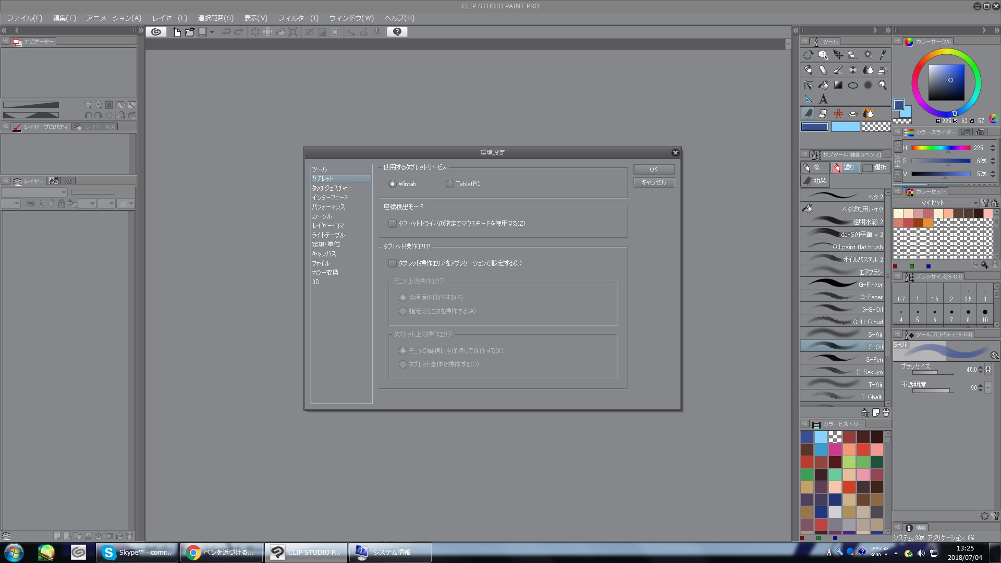Select the Fill bucket tool
Screen dimensions: 1001x563
pos(823,85)
